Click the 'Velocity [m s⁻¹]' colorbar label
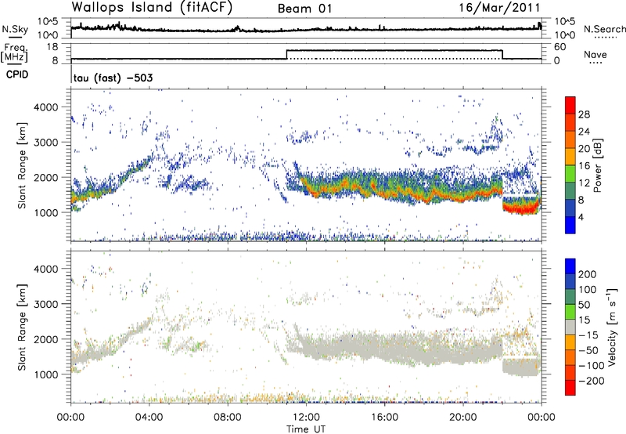This screenshot has height=434, width=626. (612, 327)
